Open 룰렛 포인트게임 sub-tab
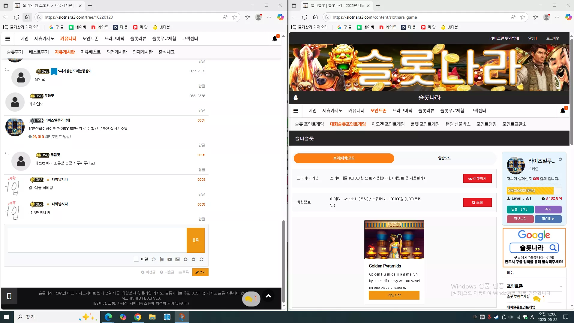 pyautogui.click(x=425, y=124)
